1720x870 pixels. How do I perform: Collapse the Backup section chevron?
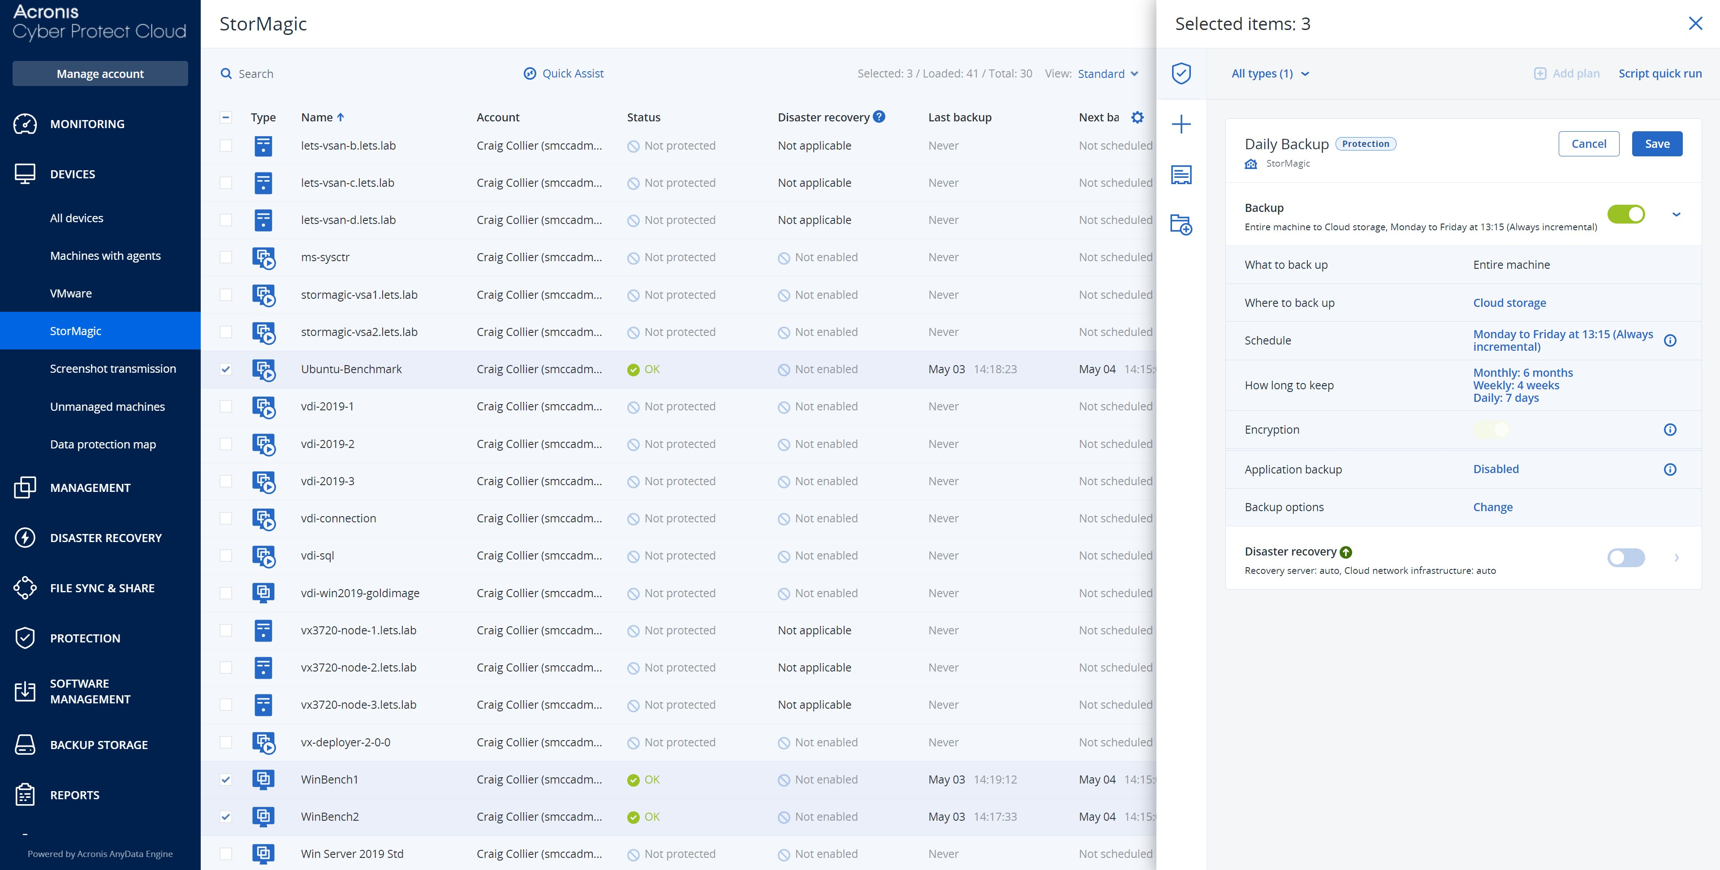click(1676, 214)
